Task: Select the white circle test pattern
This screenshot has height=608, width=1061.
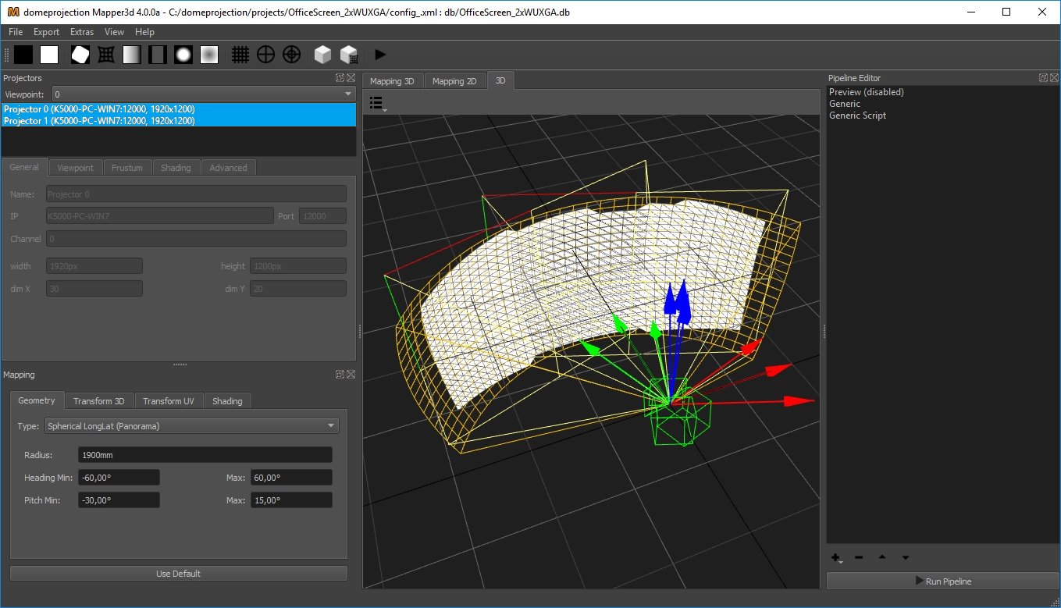Action: [x=182, y=54]
